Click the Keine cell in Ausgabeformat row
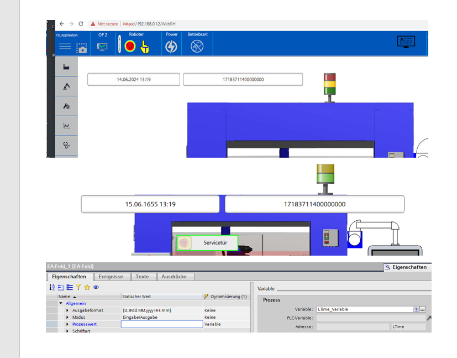Screen dimensions: 457x358 point(227,310)
